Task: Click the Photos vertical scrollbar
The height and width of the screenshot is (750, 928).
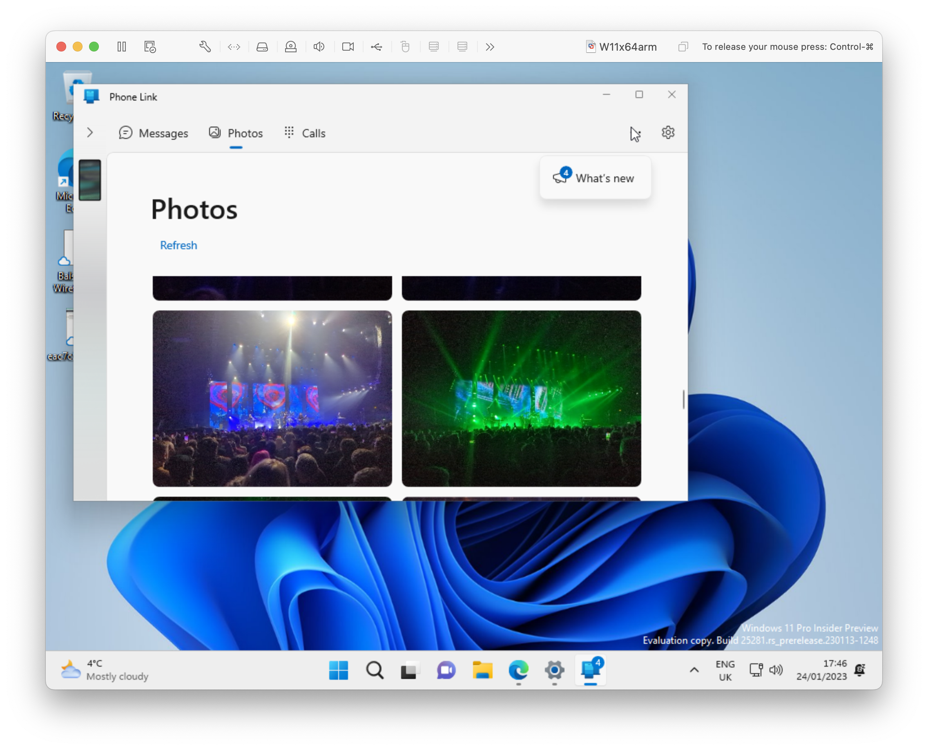Action: 683,399
